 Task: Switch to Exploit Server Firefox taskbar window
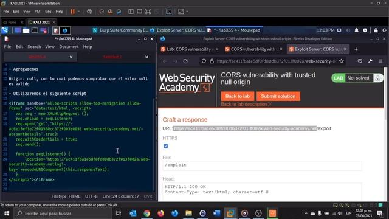coord(177,30)
